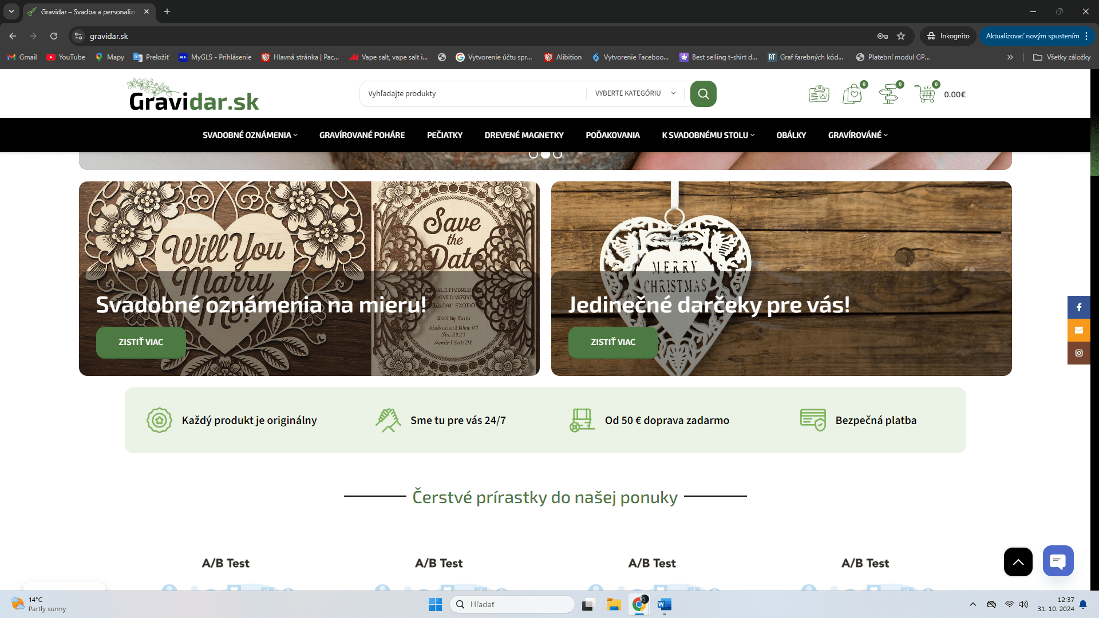
Task: Click Zistiť viac on wedding announcements banner
Action: (141, 342)
